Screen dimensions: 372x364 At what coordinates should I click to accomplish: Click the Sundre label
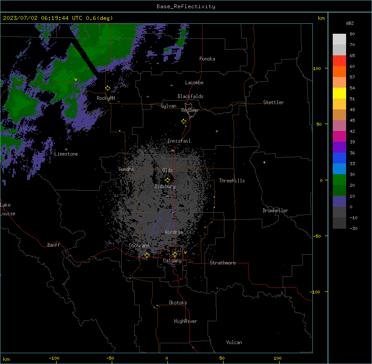126,169
